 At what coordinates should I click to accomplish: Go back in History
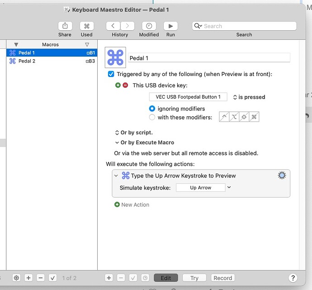pos(113,26)
